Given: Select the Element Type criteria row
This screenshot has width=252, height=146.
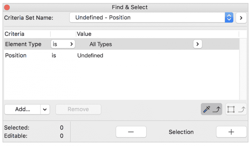Looking at the screenshot, I should [x=122, y=44].
